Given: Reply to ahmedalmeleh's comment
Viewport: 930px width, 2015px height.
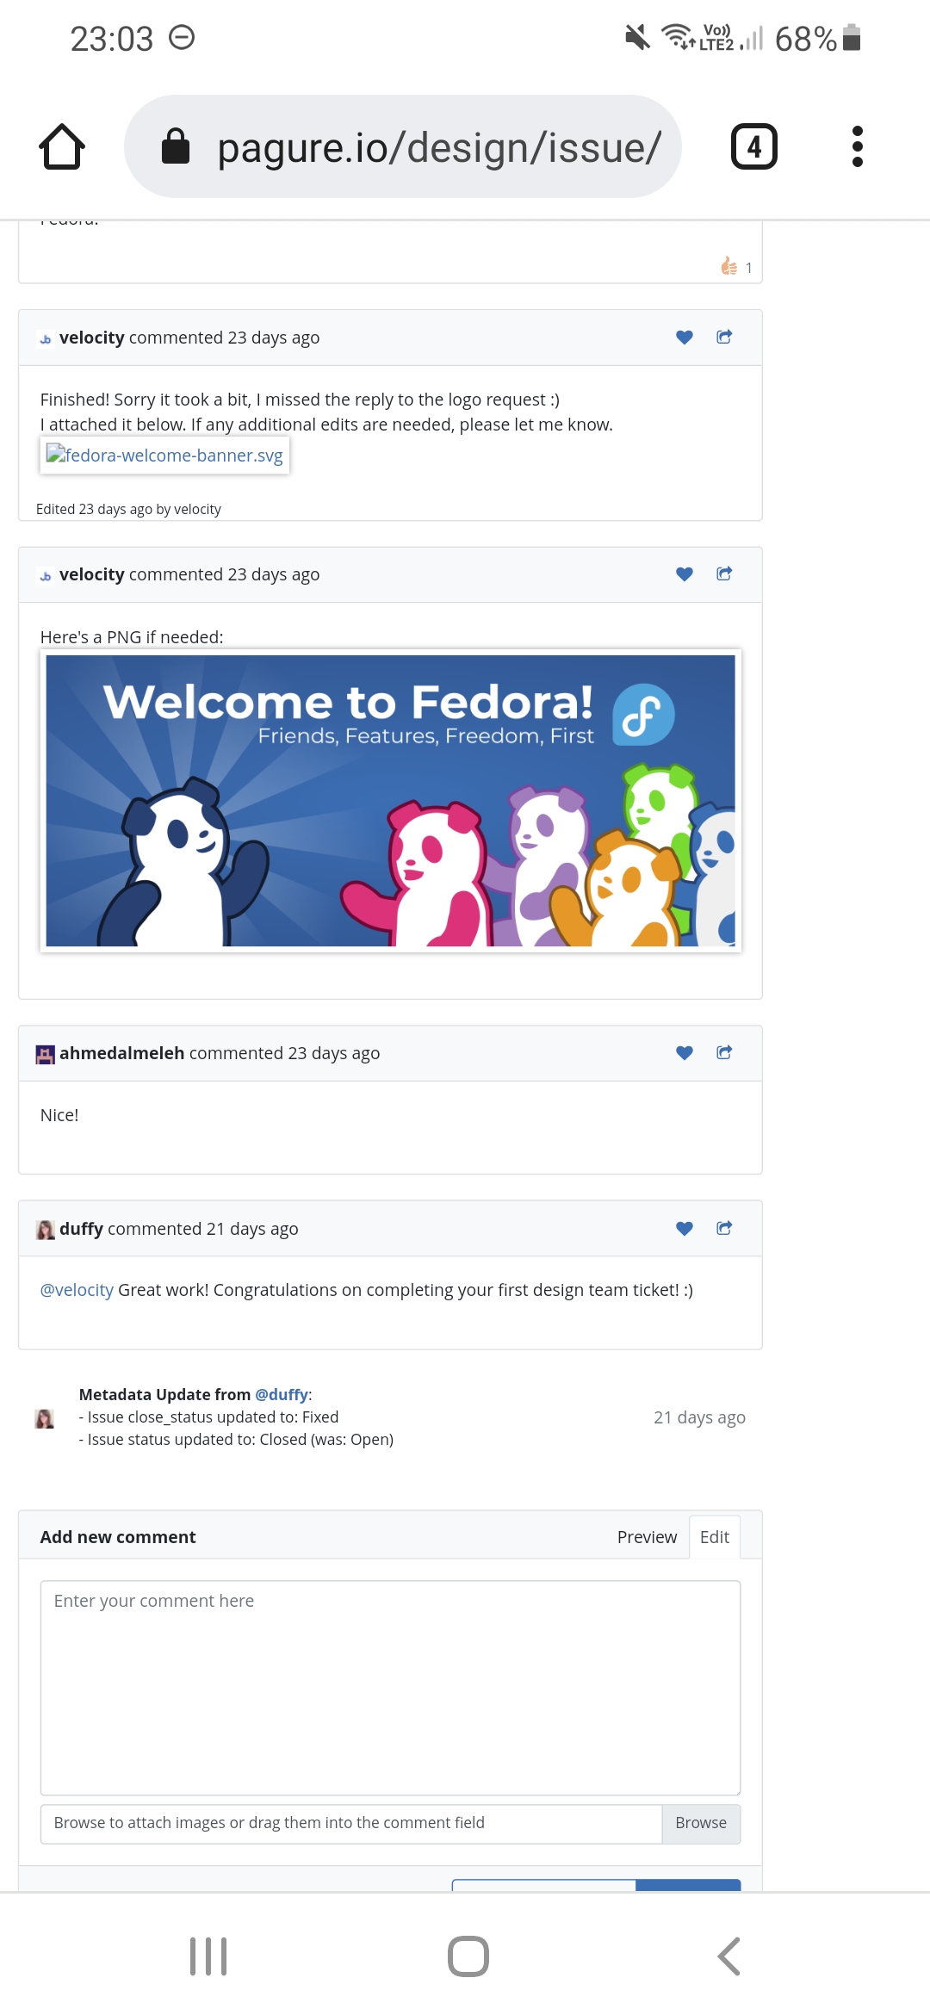Looking at the screenshot, I should pyautogui.click(x=724, y=1052).
